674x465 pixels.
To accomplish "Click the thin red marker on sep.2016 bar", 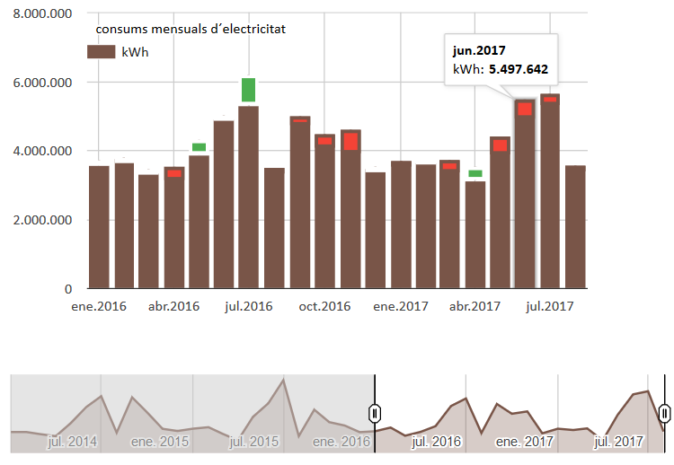I will click(300, 120).
